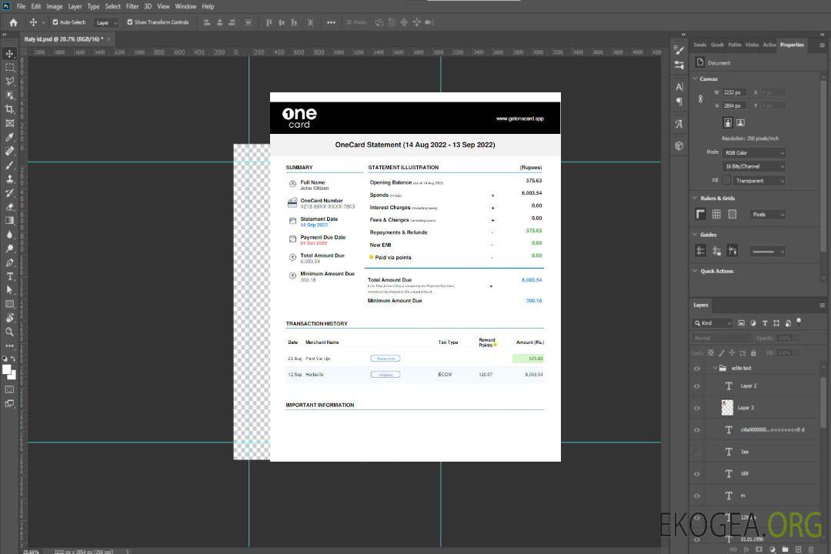Image resolution: width=831 pixels, height=554 pixels.
Task: Open the Filter menu
Action: (x=132, y=6)
